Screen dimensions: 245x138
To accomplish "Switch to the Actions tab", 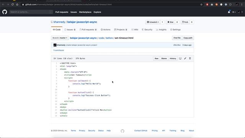I will 106,30.
